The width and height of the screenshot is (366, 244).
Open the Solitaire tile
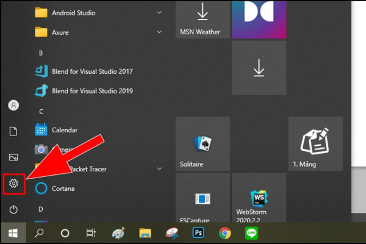click(x=203, y=143)
